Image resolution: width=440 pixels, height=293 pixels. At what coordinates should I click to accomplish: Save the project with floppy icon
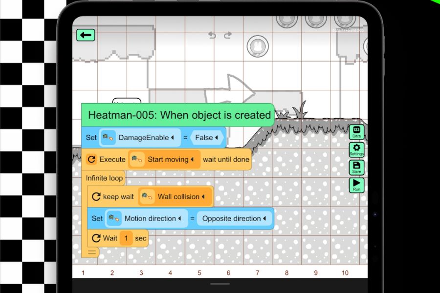(356, 167)
